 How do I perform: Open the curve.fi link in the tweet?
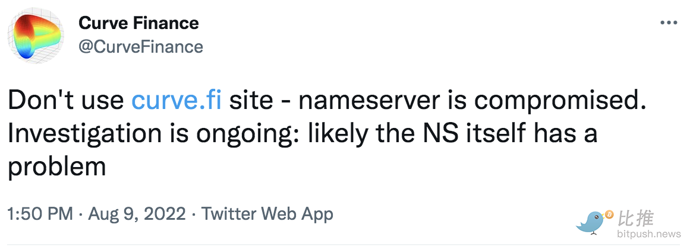pyautogui.click(x=177, y=101)
